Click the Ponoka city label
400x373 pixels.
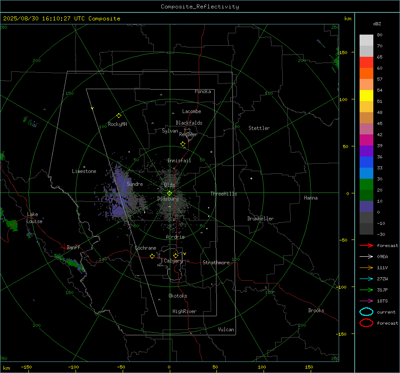pyautogui.click(x=203, y=91)
